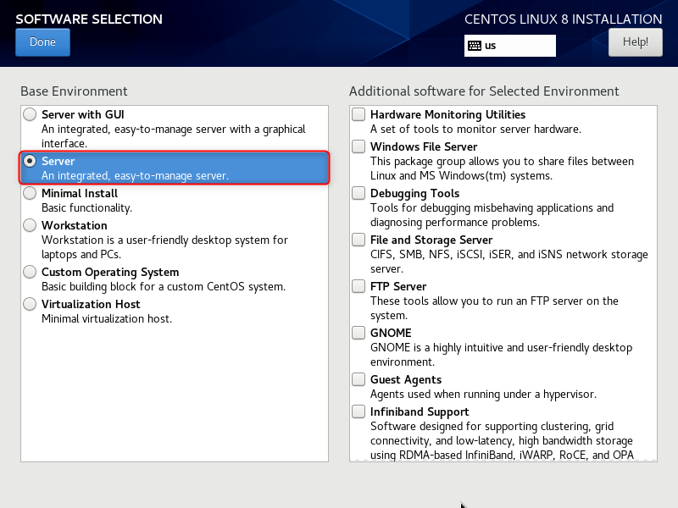
Task: Select the Server with GUI radio button
Action: 30,114
